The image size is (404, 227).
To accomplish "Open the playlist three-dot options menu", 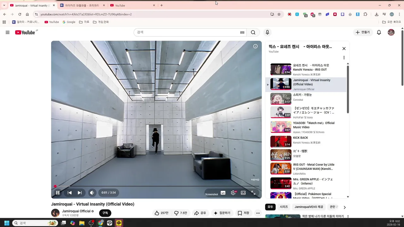I will pos(344,58).
